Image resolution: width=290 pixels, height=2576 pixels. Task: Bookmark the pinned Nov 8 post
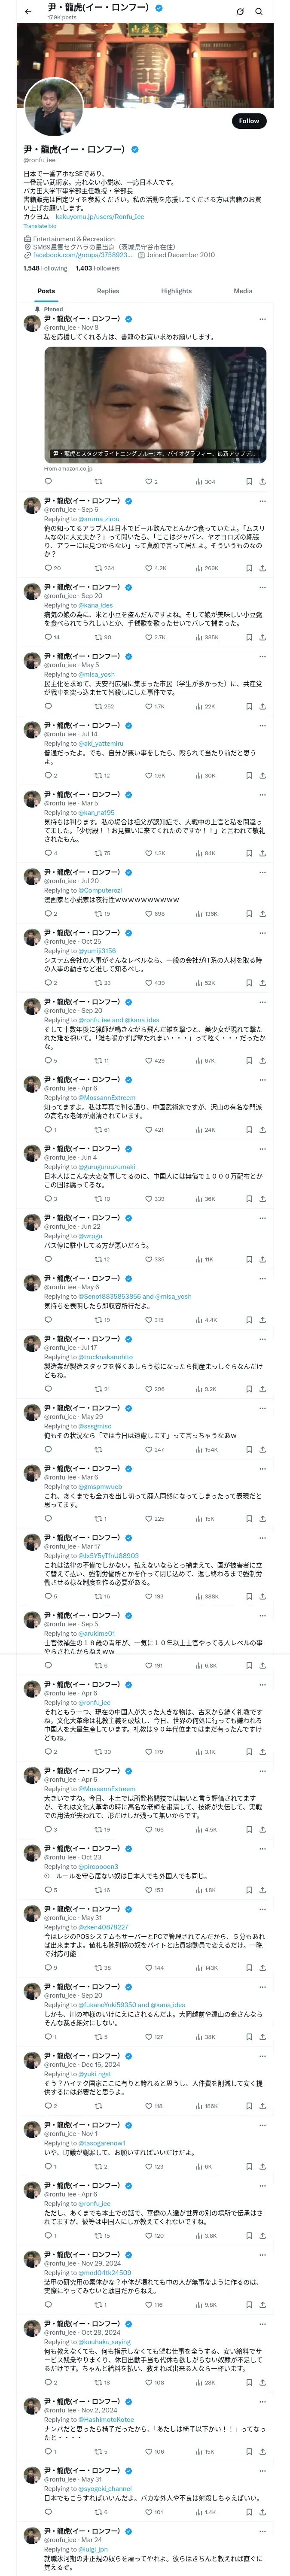(x=249, y=481)
